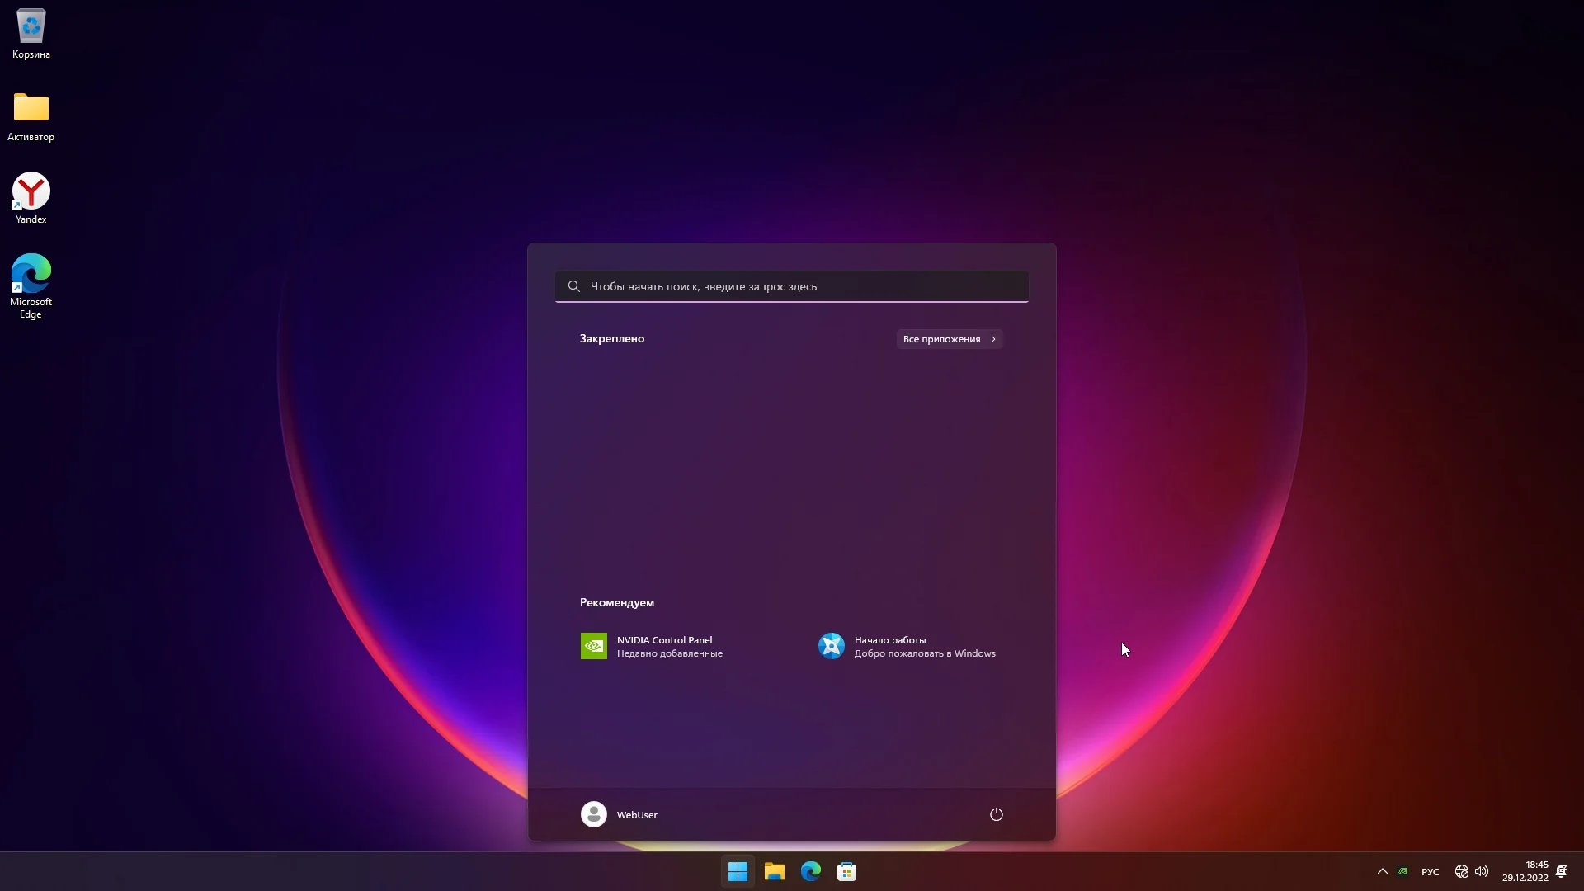This screenshot has height=891, width=1584.
Task: Launch Microsoft Edge desktop shortcut
Action: click(x=31, y=285)
